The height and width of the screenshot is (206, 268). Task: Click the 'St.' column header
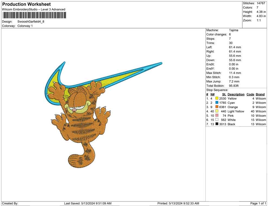[x=224, y=94]
